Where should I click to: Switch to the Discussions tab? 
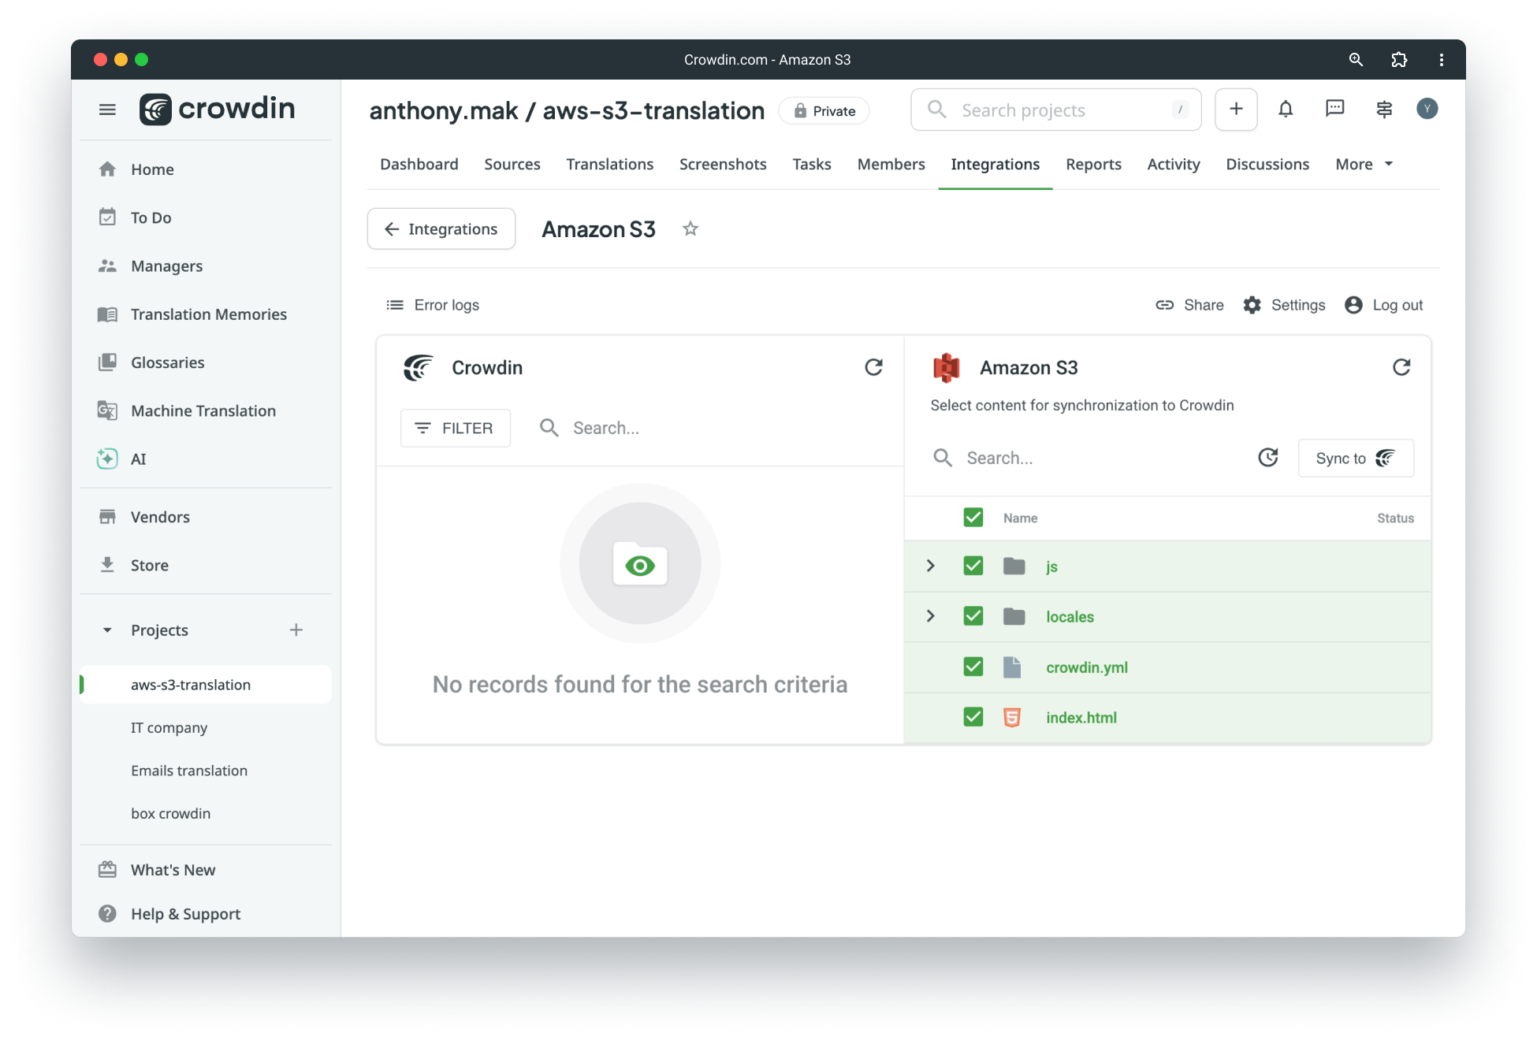tap(1267, 164)
